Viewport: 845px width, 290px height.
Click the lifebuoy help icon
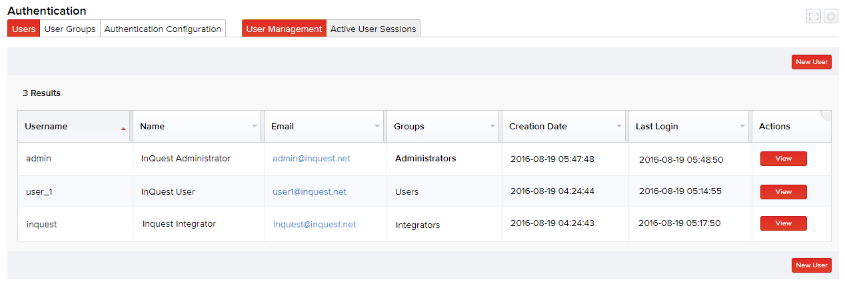point(830,17)
